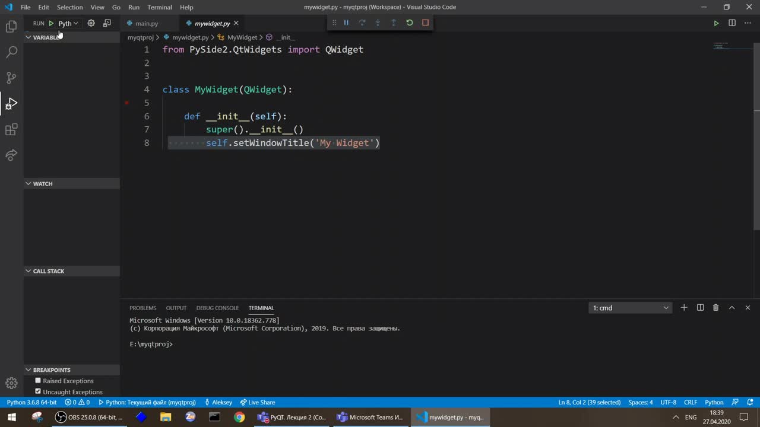760x427 pixels.
Task: Click in the terminal at E:\myqtproj> prompt
Action: [151, 344]
